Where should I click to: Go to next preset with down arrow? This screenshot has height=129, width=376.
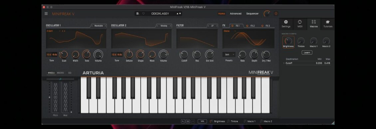[180, 14]
